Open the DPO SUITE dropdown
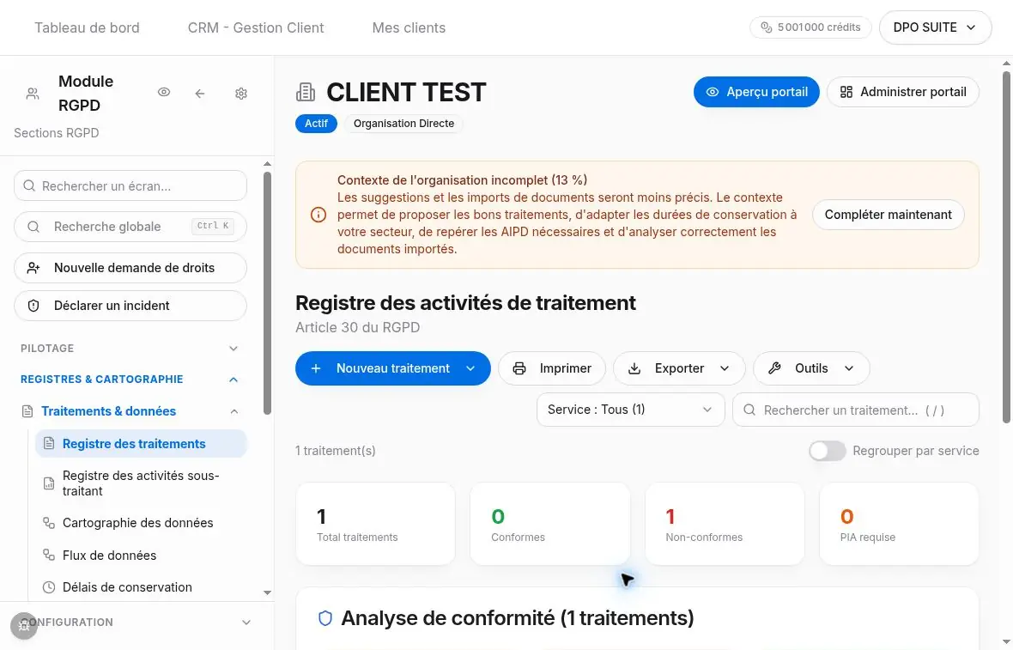1013x650 pixels. click(935, 27)
